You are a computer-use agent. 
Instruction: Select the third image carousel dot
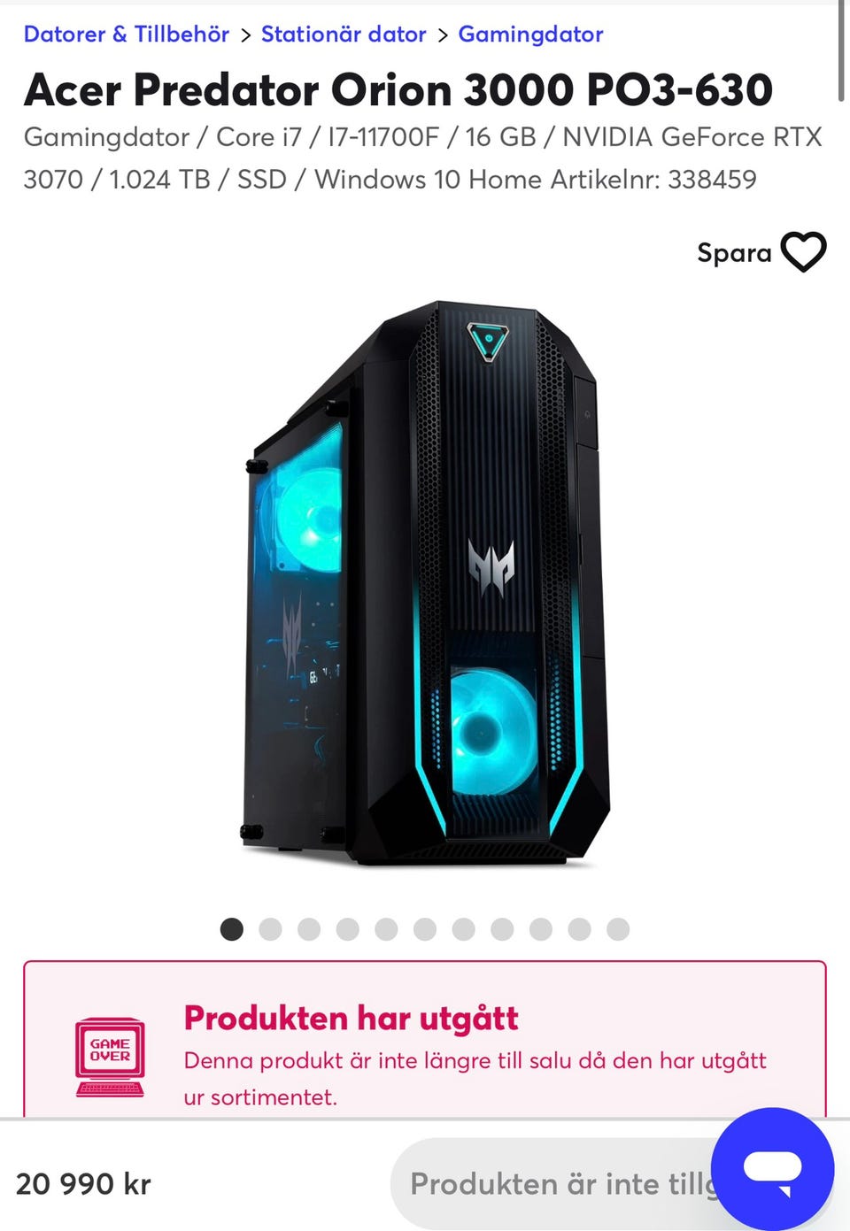[309, 929]
